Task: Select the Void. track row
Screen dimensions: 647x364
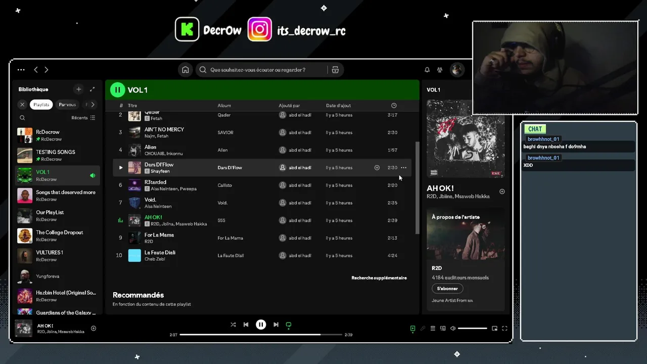Action: (x=262, y=203)
